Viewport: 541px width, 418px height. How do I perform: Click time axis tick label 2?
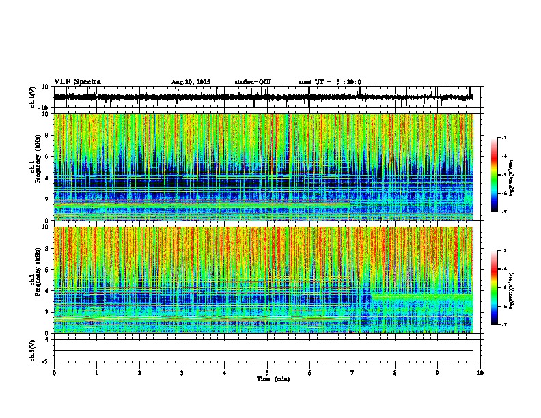139,373
